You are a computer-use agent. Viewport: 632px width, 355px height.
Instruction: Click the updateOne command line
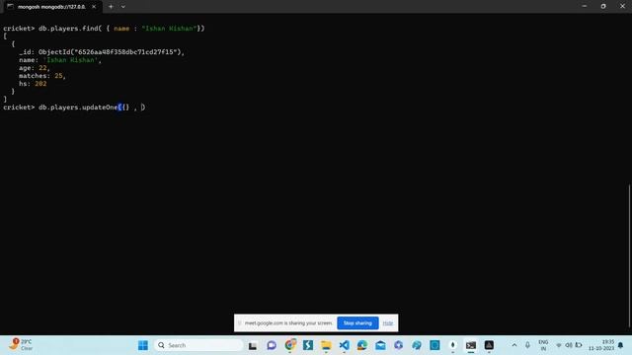coord(74,107)
